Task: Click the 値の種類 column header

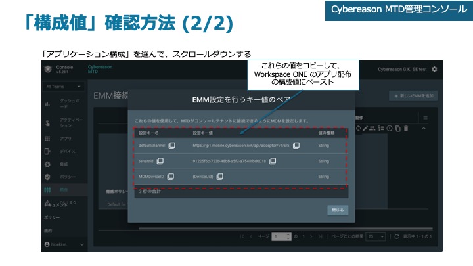Action: tap(326, 133)
